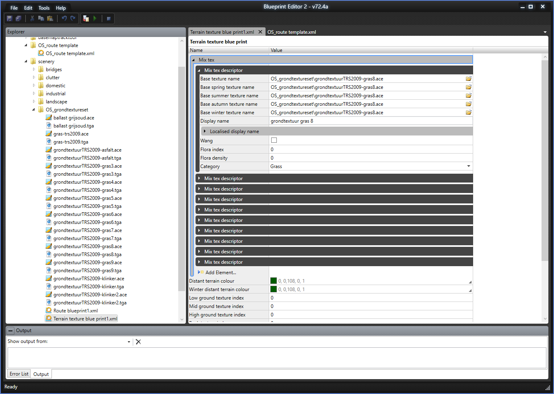
Task: Select OS_route template.xml file in Explorer
Action: tap(70, 53)
